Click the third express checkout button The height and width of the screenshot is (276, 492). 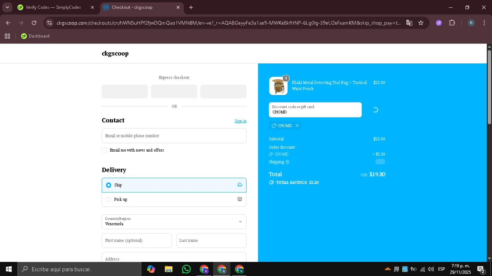223,91
